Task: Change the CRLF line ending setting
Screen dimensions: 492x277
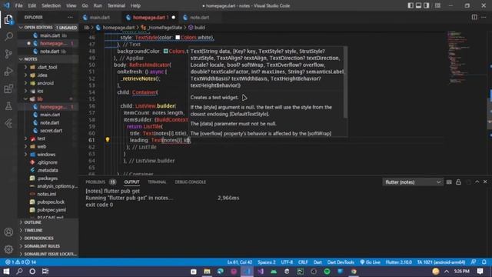Action: click(303, 262)
